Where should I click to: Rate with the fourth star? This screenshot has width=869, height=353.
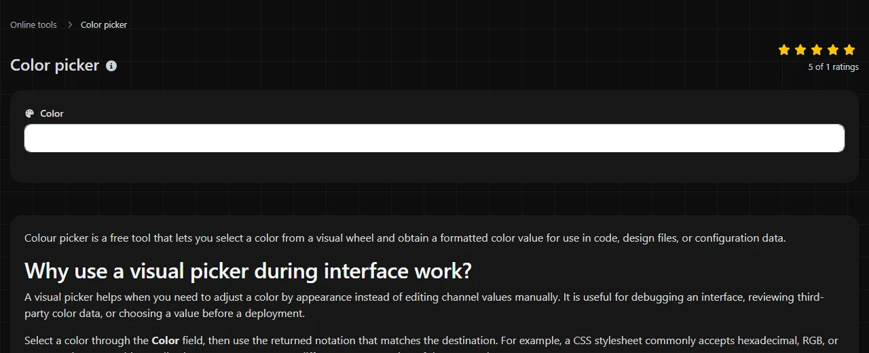point(833,50)
